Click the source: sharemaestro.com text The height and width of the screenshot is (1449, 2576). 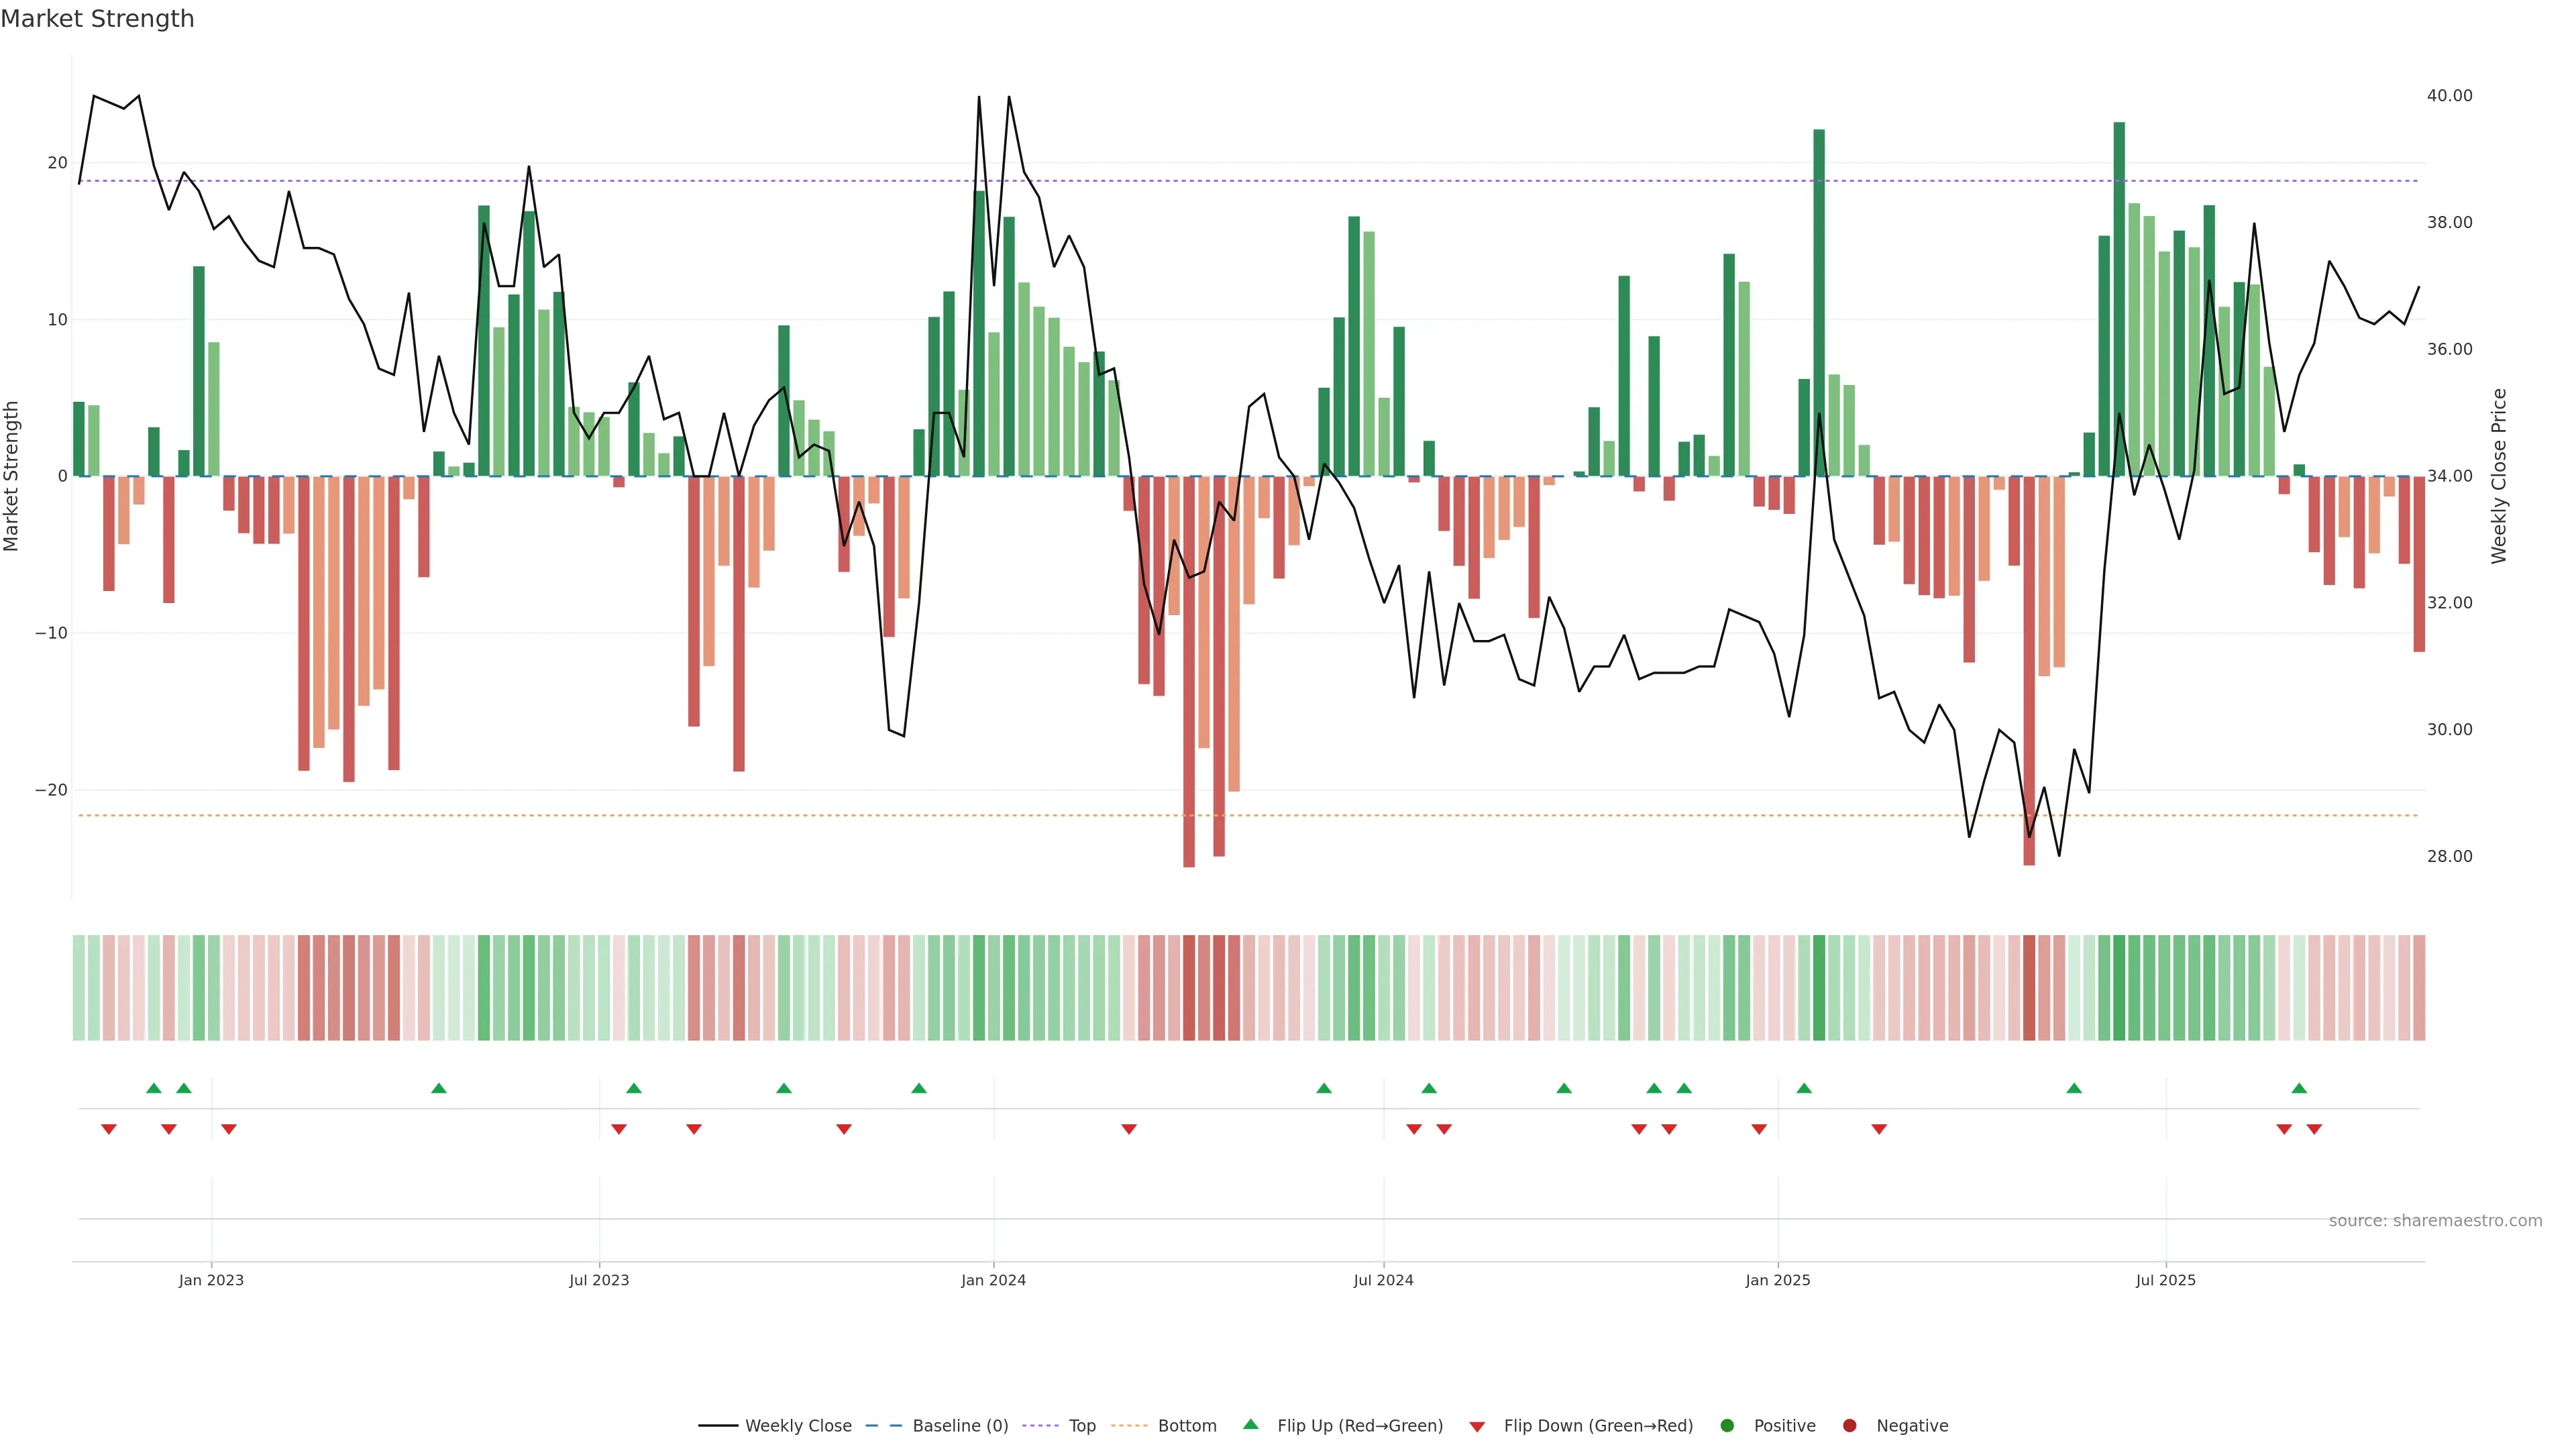click(2435, 1220)
